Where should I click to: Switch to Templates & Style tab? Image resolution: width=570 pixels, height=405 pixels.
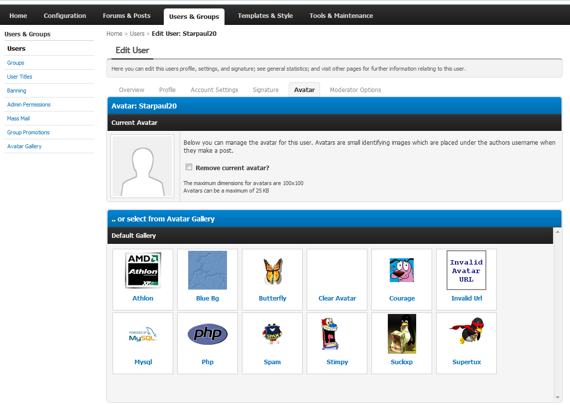[x=265, y=15]
